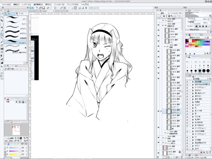The image size is (212, 159).
Task: Click zoom-in magnifier in Navigator panel
Action: [18, 138]
